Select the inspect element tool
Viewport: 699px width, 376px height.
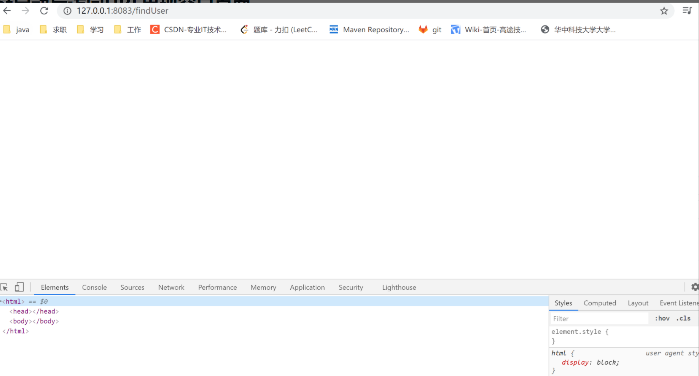pos(5,287)
